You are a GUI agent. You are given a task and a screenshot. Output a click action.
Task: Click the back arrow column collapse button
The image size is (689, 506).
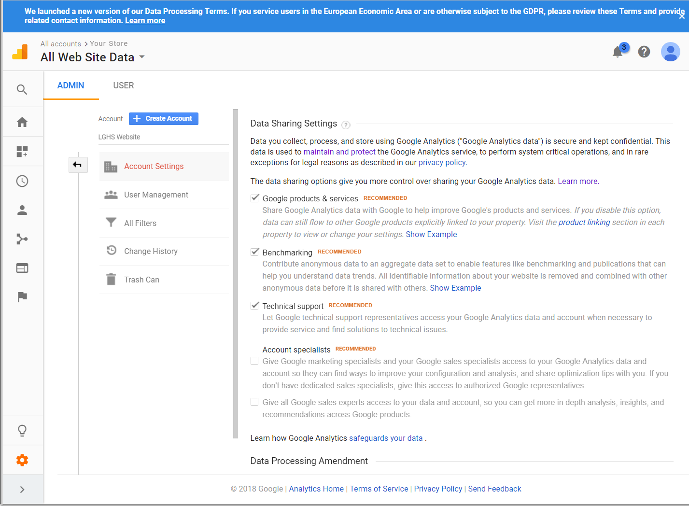[78, 165]
